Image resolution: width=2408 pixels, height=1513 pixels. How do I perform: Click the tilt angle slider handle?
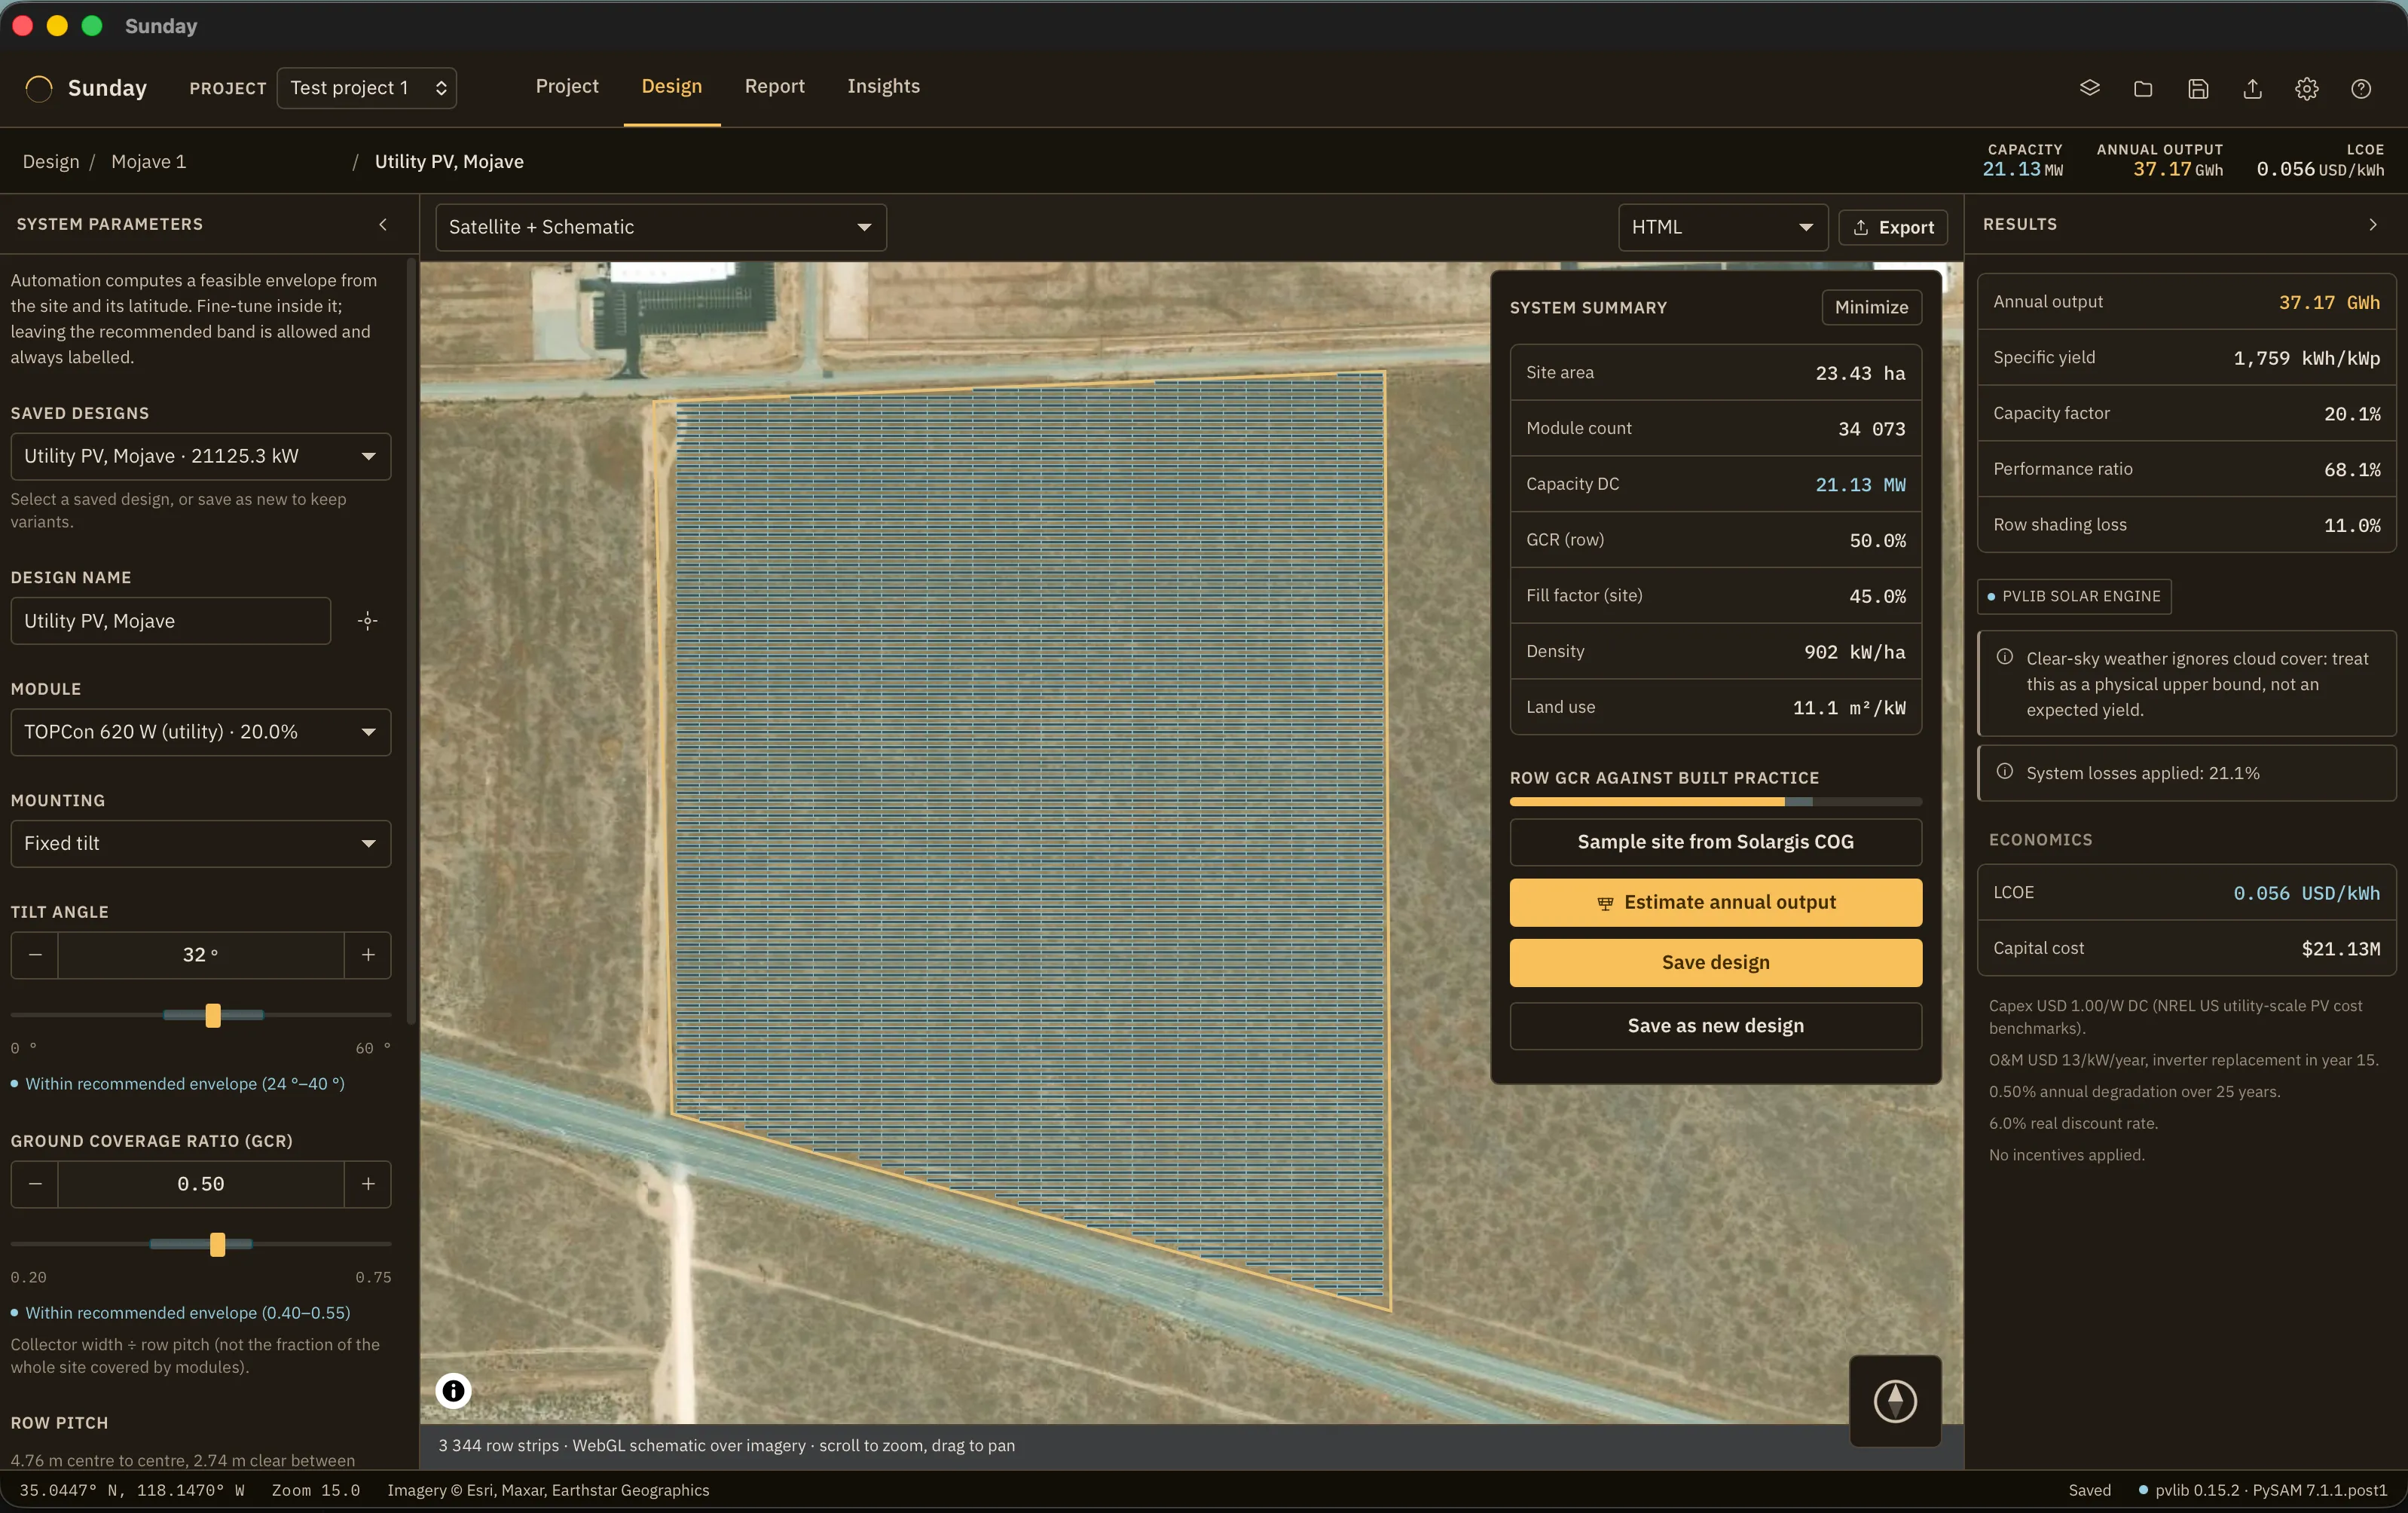(x=213, y=1015)
